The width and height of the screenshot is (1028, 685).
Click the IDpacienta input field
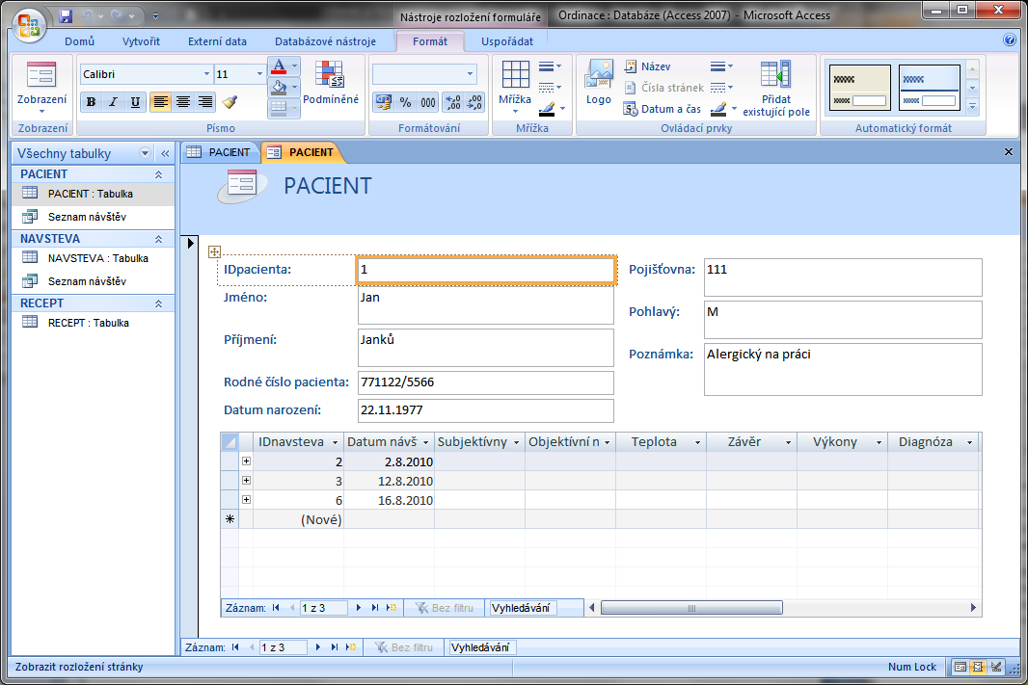click(x=486, y=270)
